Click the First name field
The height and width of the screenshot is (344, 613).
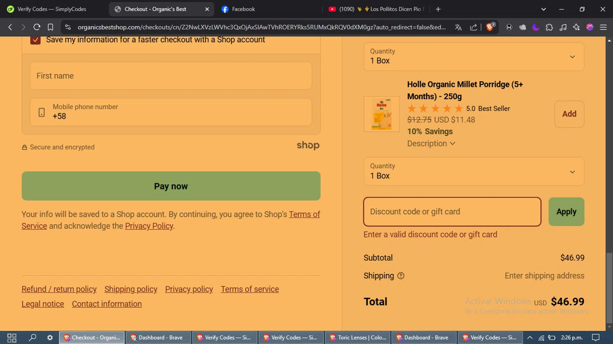(x=171, y=76)
